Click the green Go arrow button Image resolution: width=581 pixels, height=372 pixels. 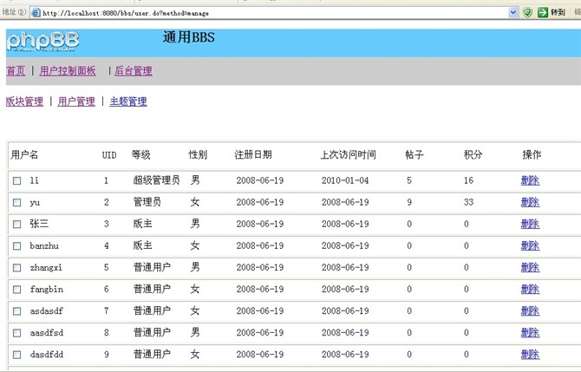[x=543, y=13]
